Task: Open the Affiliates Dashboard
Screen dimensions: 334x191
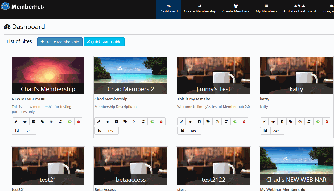Action: (300, 9)
